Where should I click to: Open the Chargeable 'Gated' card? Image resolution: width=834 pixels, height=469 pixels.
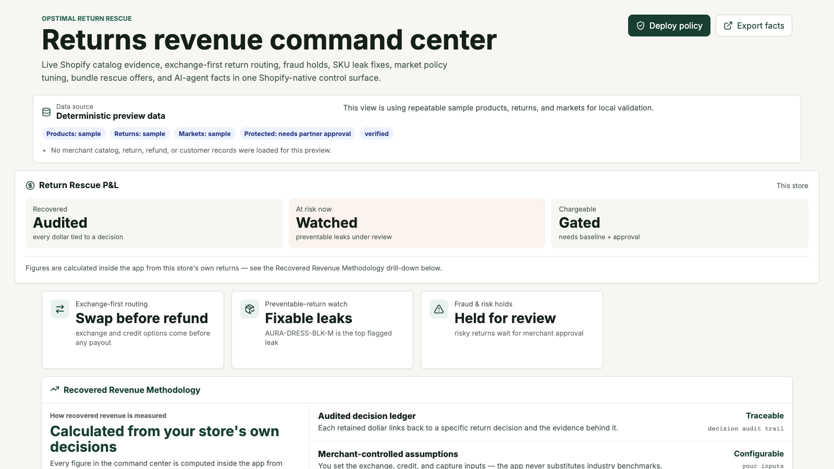click(680, 223)
